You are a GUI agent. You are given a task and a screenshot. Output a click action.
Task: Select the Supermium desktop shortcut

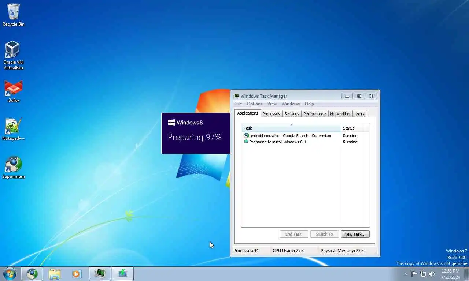point(14,168)
